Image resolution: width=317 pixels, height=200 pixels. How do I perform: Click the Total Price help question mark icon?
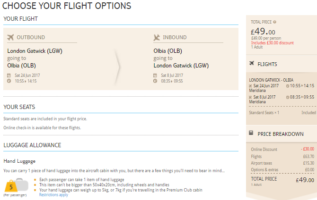274,22
